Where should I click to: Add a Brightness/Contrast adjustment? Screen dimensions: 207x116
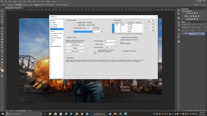187,14
